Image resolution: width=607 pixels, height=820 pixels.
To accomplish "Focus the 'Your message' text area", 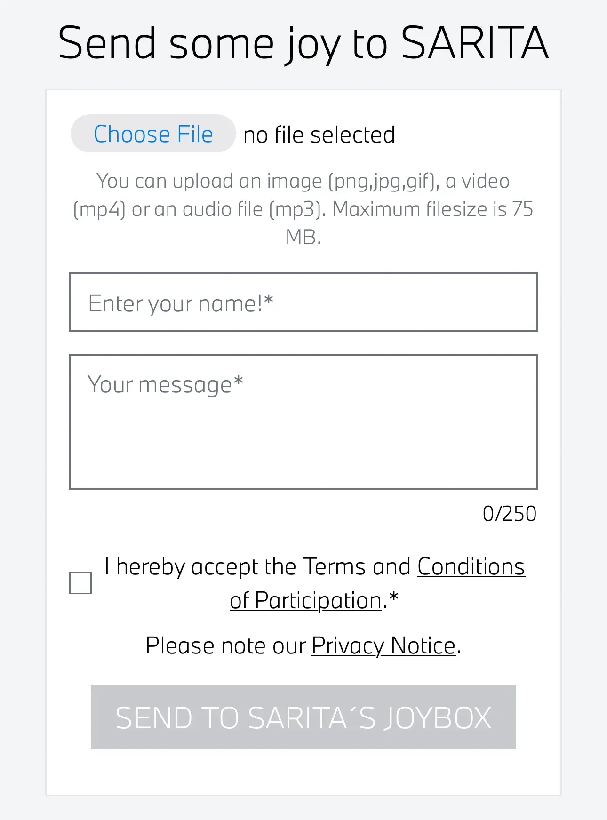I will point(303,422).
